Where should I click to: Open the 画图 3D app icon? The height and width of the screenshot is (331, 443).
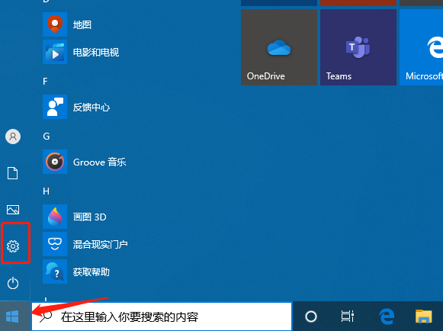(x=55, y=217)
